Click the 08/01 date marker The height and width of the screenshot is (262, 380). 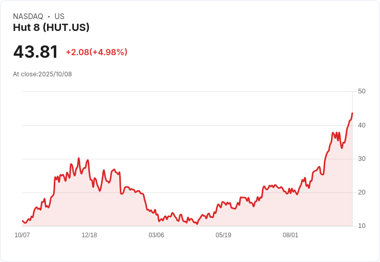[x=291, y=235]
